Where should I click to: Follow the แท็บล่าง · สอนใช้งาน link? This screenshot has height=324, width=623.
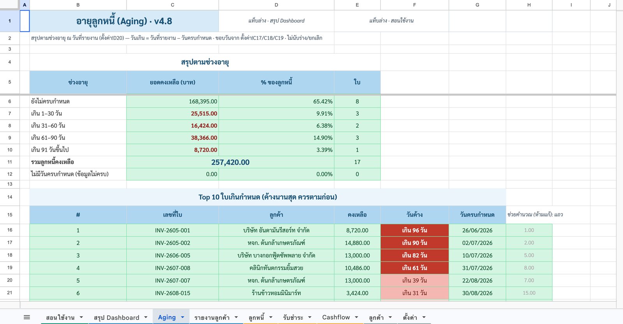coord(391,21)
